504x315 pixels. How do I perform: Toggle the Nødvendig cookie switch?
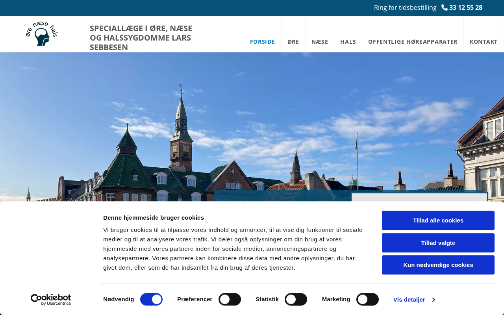(152, 299)
